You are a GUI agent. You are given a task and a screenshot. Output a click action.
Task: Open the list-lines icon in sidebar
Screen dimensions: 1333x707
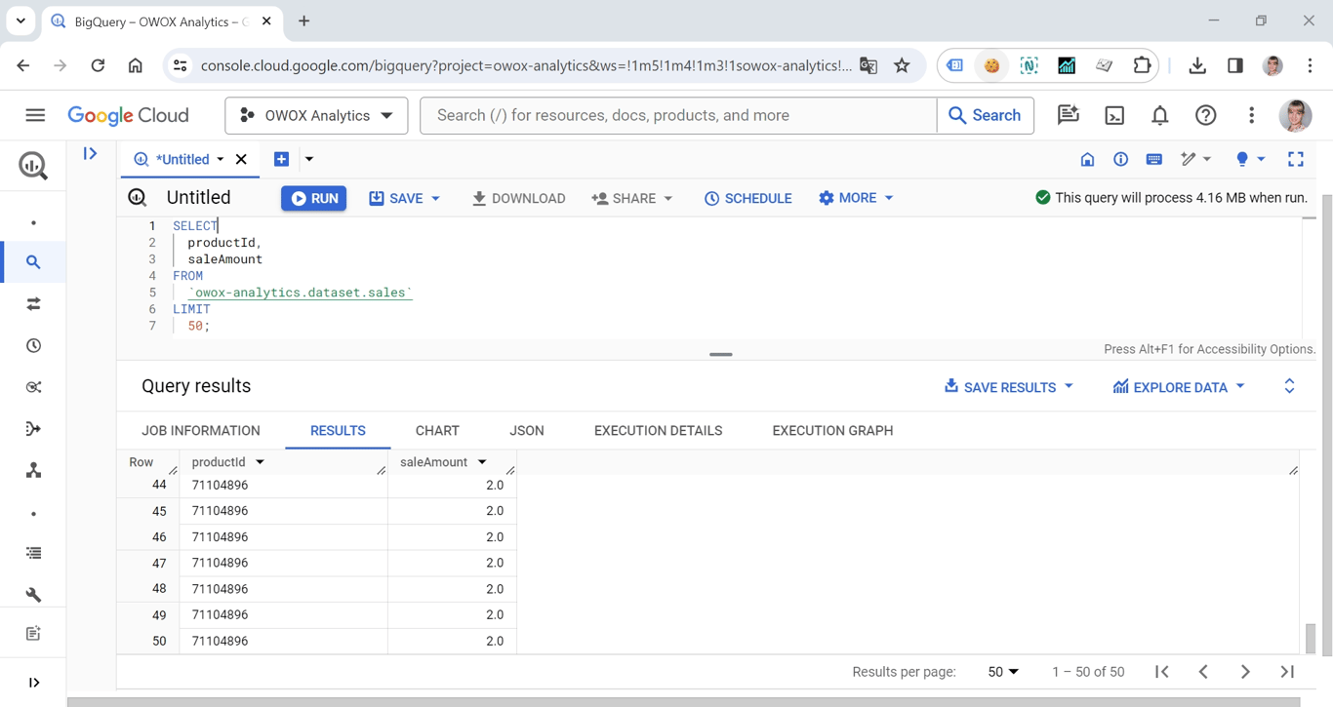point(33,553)
